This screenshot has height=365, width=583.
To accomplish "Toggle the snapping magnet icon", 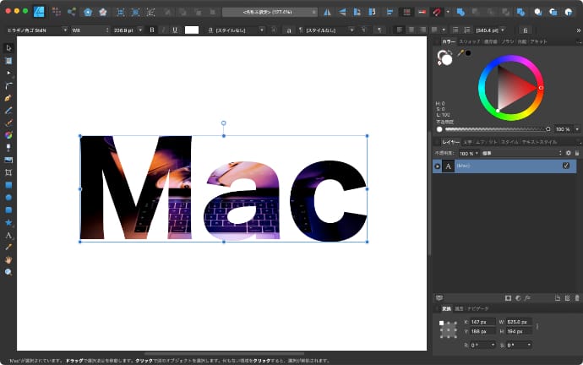I will 437,12.
